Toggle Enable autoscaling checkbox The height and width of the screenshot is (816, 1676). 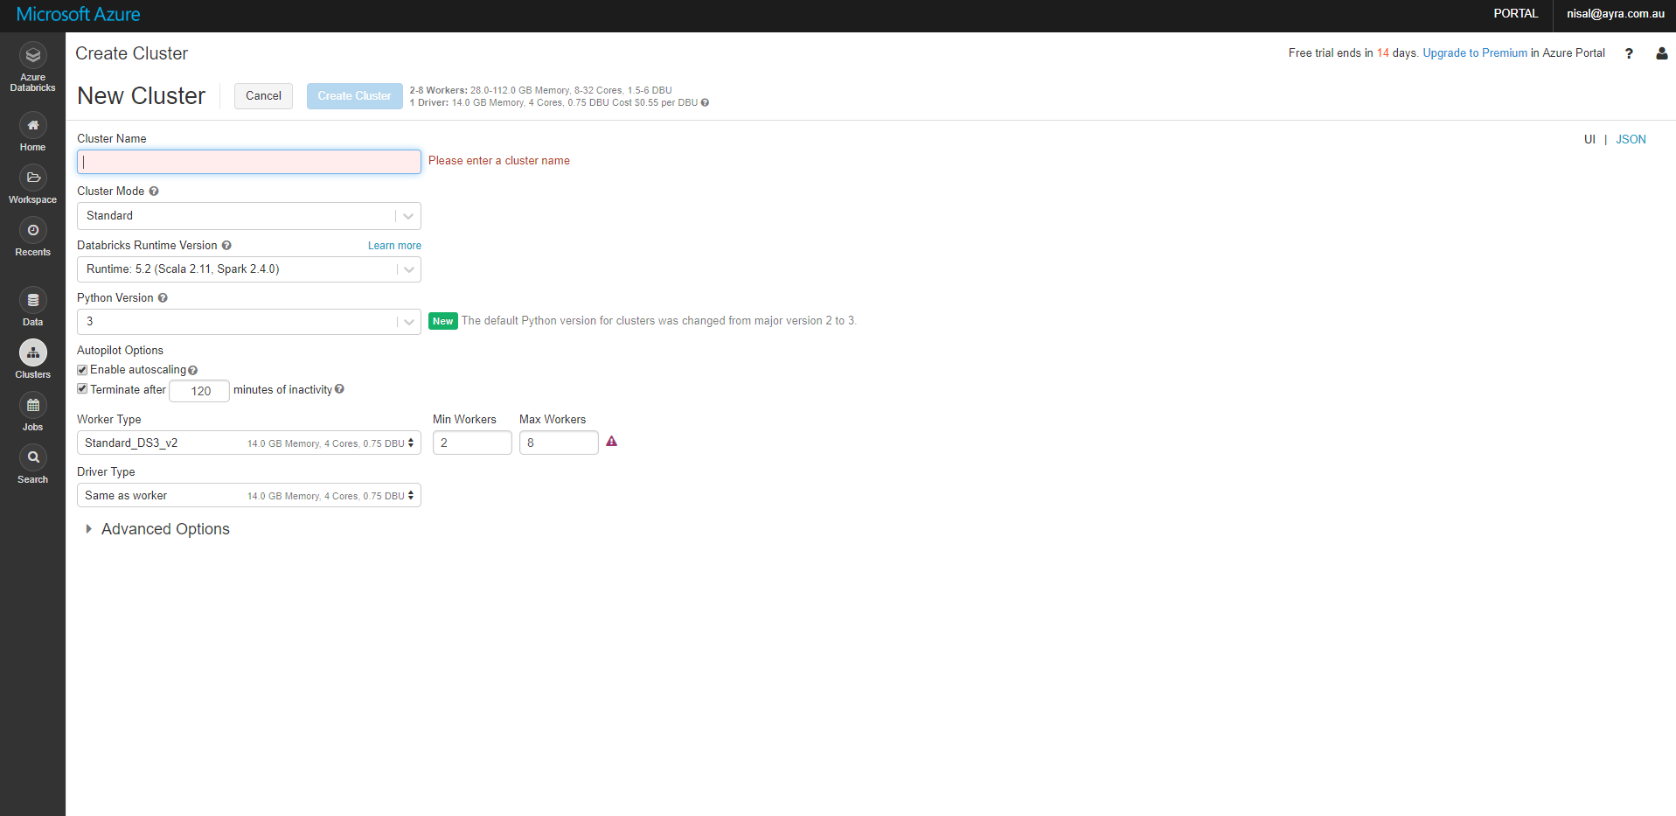click(x=82, y=370)
